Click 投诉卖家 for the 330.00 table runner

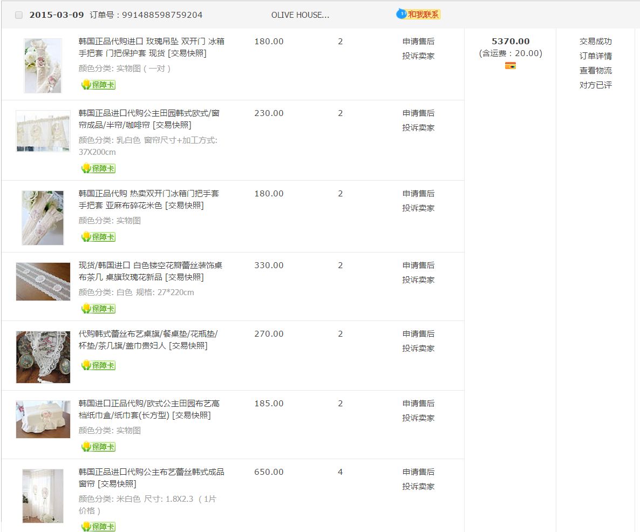(418, 280)
